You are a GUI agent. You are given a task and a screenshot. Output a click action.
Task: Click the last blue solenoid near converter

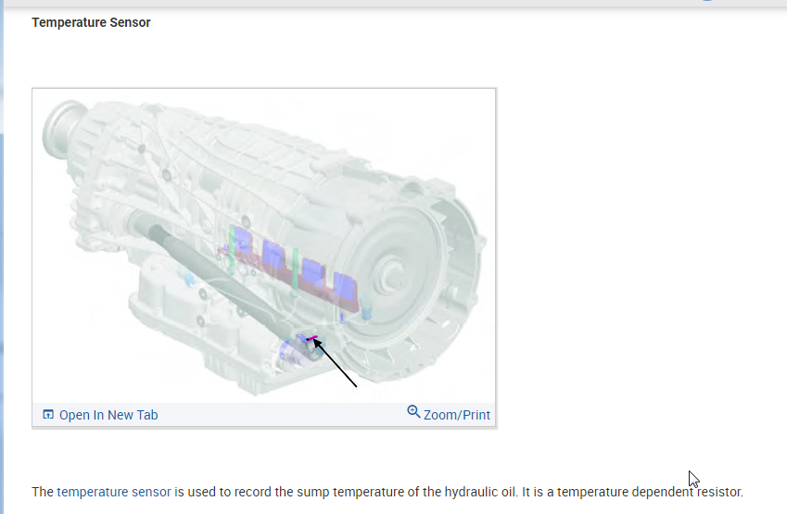pos(346,286)
